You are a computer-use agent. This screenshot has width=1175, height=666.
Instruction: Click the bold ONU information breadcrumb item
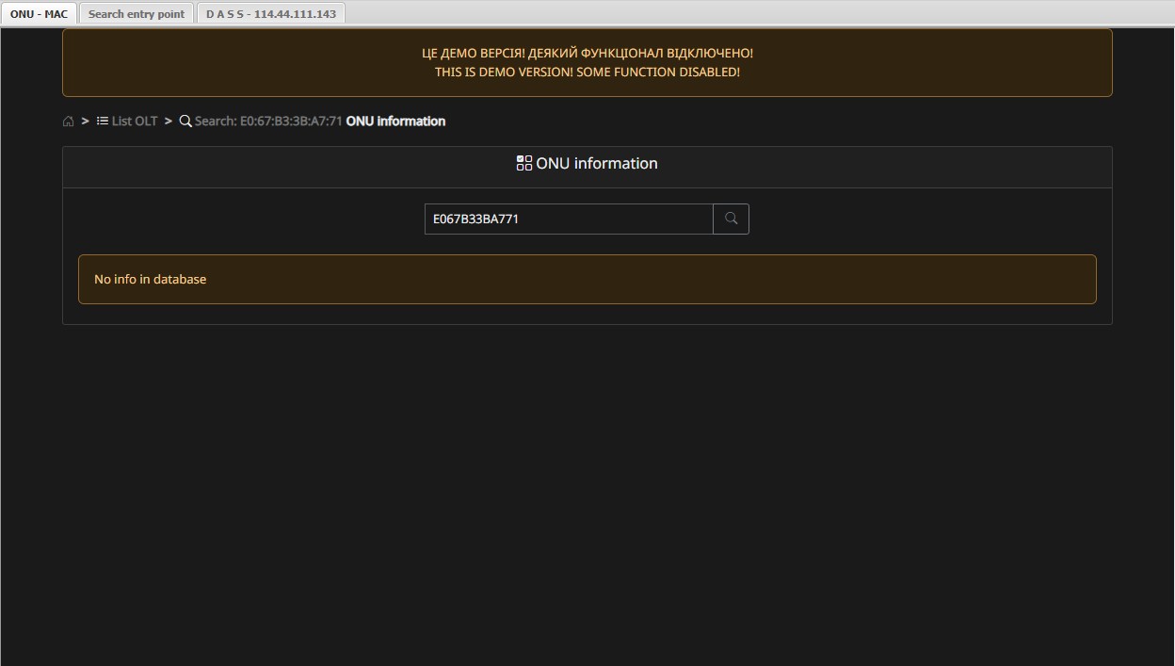coord(395,121)
